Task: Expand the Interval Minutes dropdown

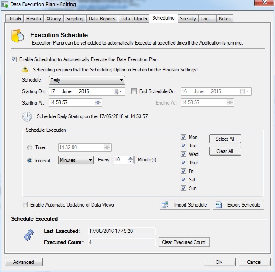Action: (x=76, y=160)
